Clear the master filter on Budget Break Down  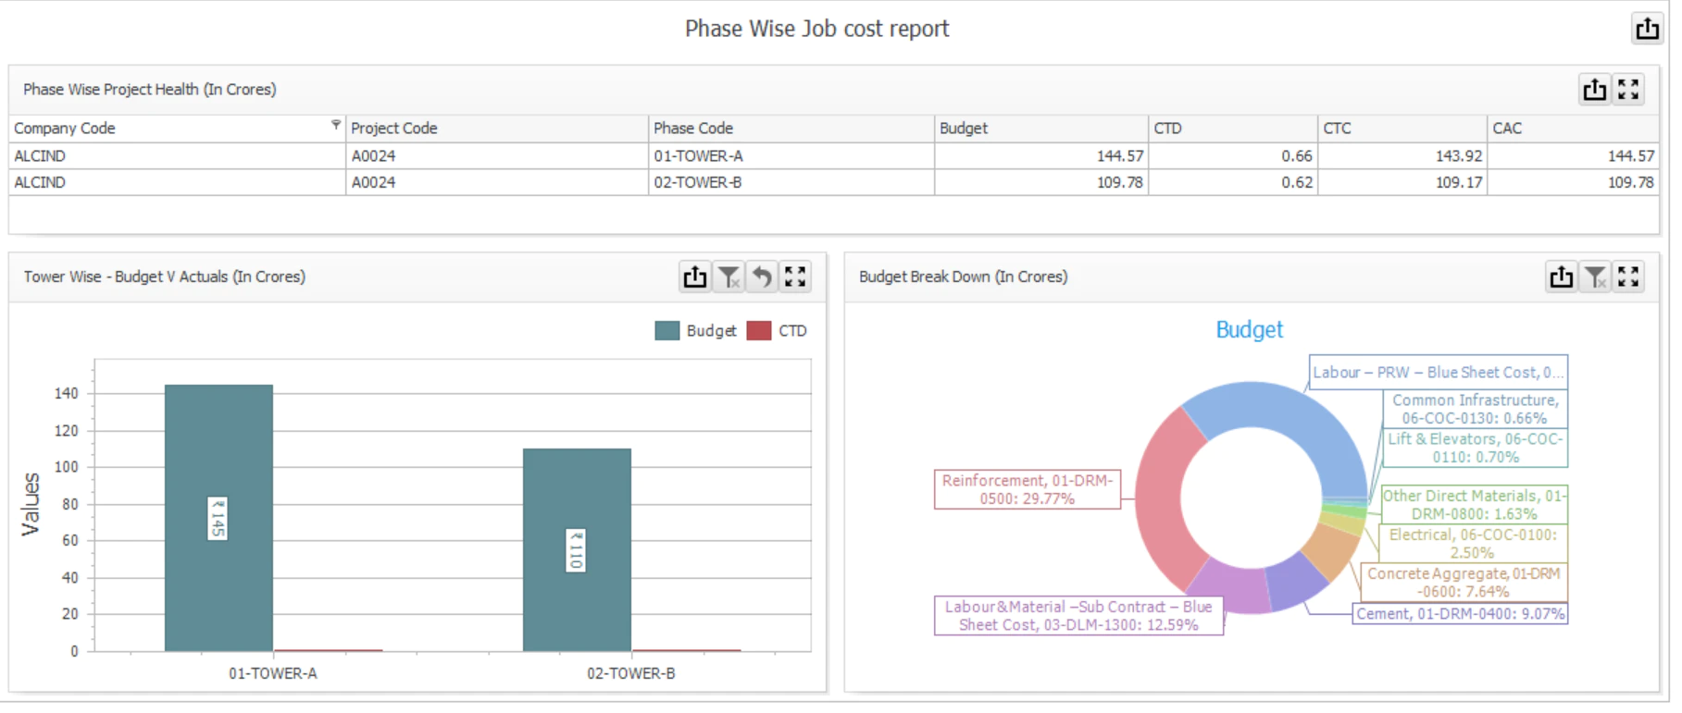point(1595,277)
